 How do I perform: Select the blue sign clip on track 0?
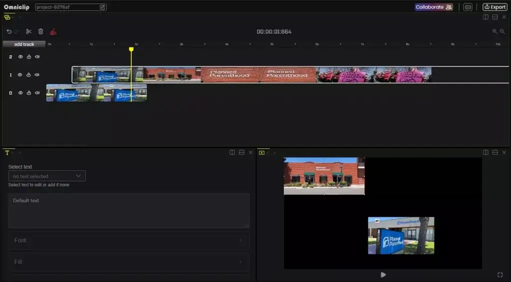[x=96, y=93]
